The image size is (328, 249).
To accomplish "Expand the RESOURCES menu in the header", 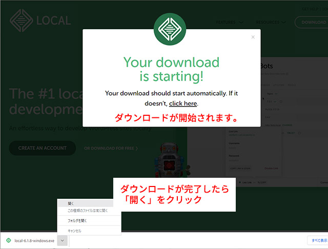I will [x=271, y=22].
